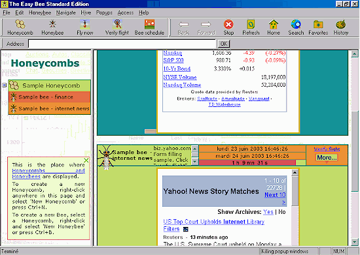Image resolution: width=360 pixels, height=255 pixels.
Task: Select Sample bee - finance row
Action: [x=50, y=97]
